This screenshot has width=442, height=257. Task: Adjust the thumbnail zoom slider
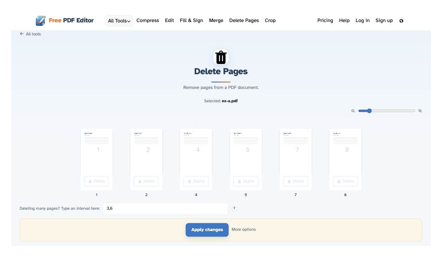[387, 111]
